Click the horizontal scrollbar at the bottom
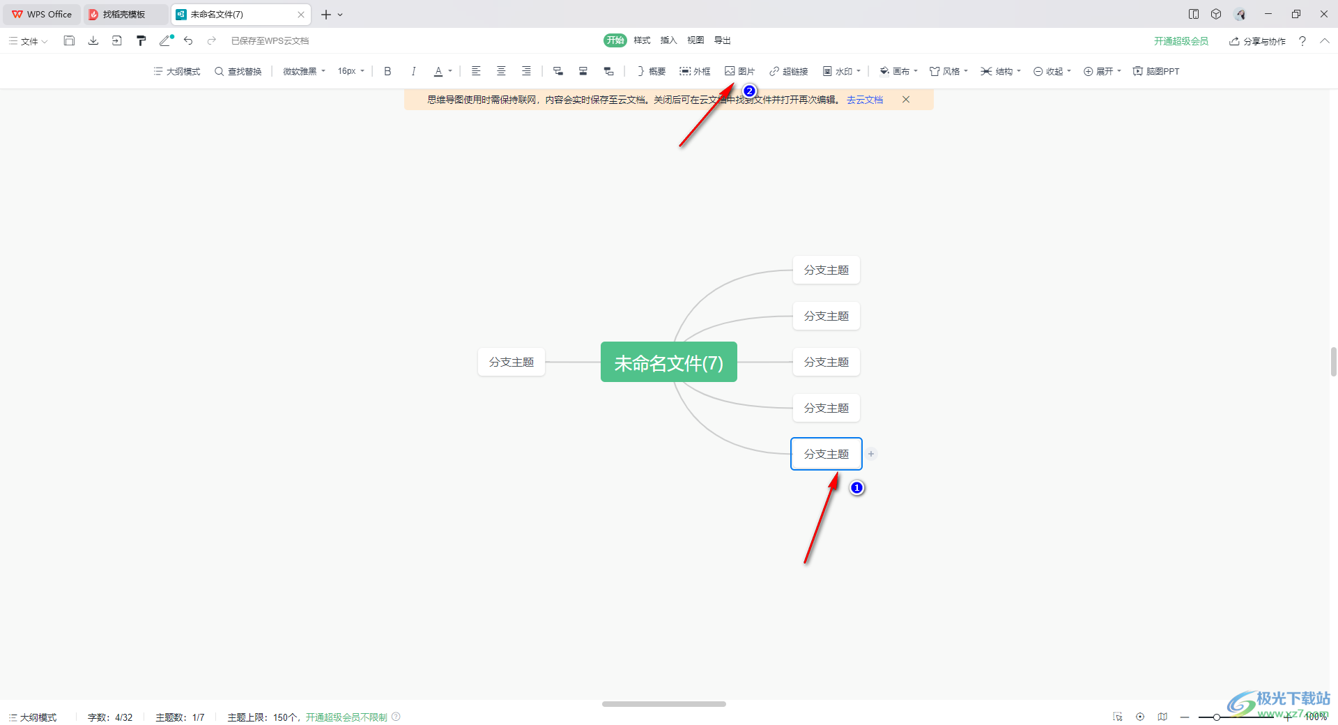 (664, 704)
